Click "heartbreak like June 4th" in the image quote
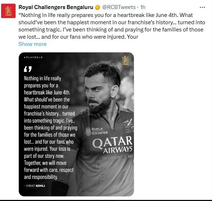Image resolution: width=212 pixels, height=201 pixels. (47, 93)
